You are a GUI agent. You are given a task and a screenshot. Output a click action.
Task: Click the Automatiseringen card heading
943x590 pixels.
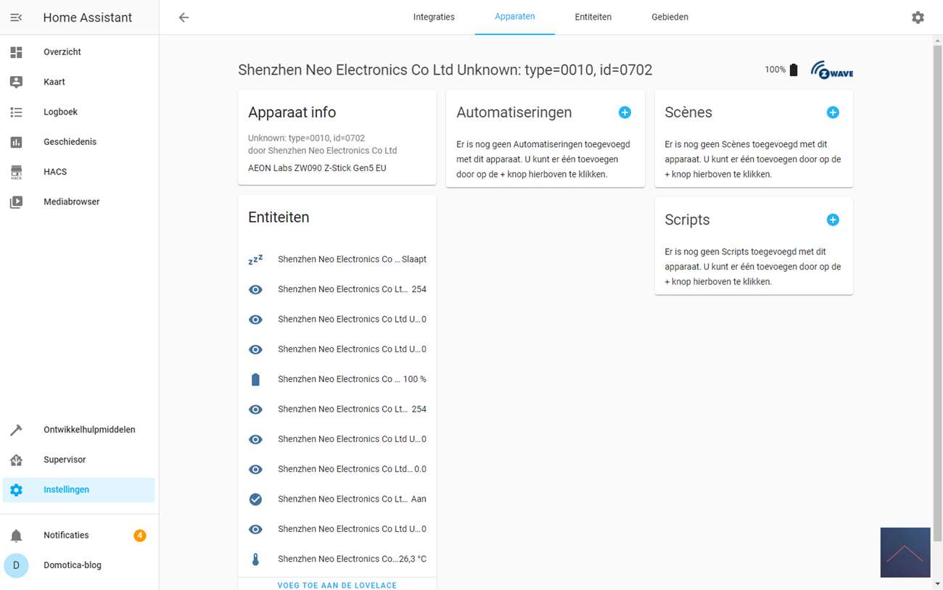(x=514, y=112)
